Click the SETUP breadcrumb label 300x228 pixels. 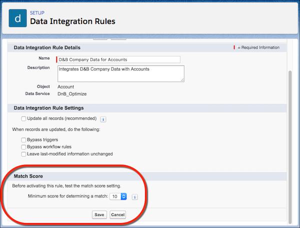(37, 13)
